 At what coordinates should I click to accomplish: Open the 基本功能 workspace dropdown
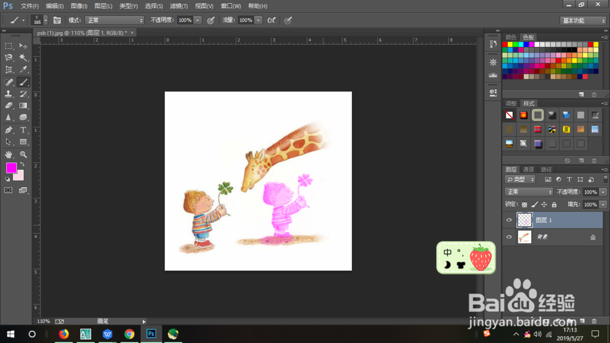pyautogui.click(x=583, y=21)
